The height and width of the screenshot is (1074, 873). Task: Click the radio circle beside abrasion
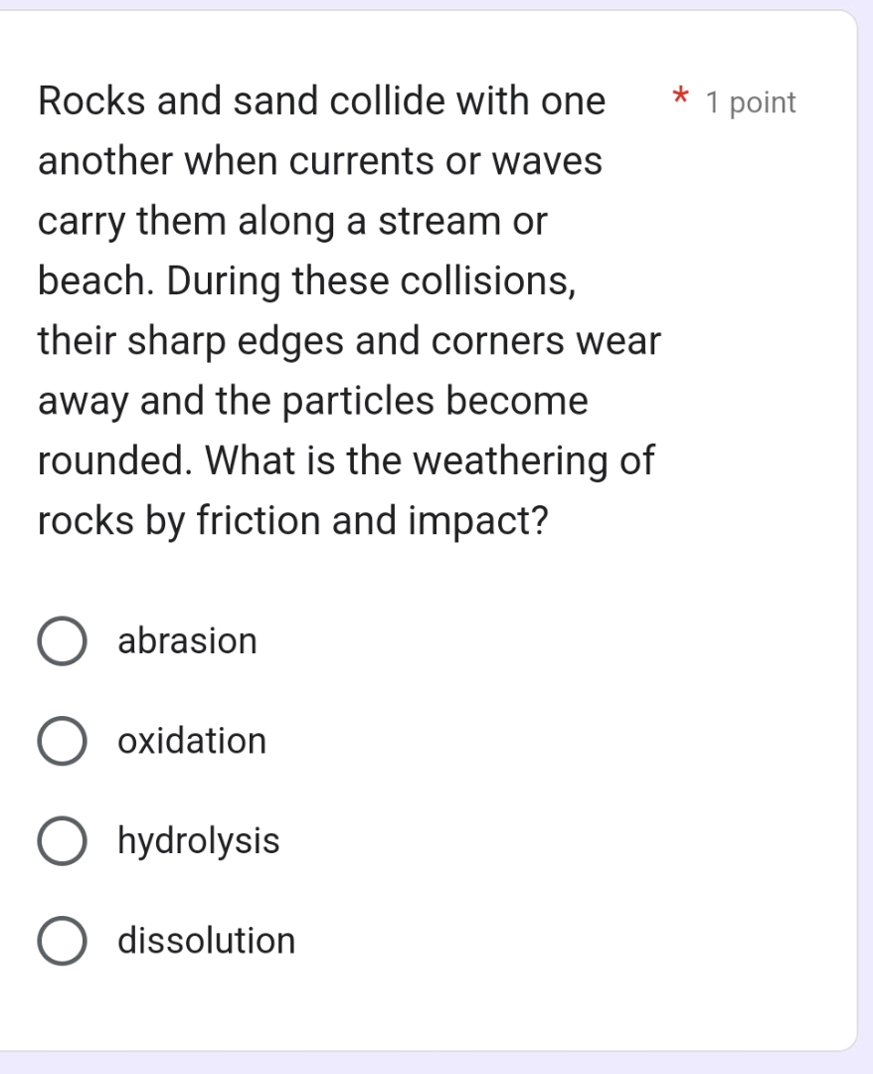(x=62, y=641)
